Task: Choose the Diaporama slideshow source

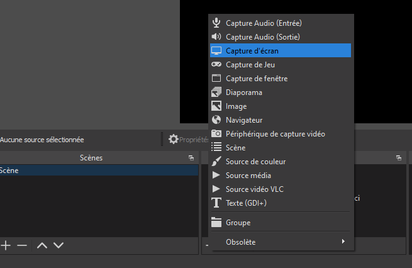Action: pyautogui.click(x=244, y=92)
